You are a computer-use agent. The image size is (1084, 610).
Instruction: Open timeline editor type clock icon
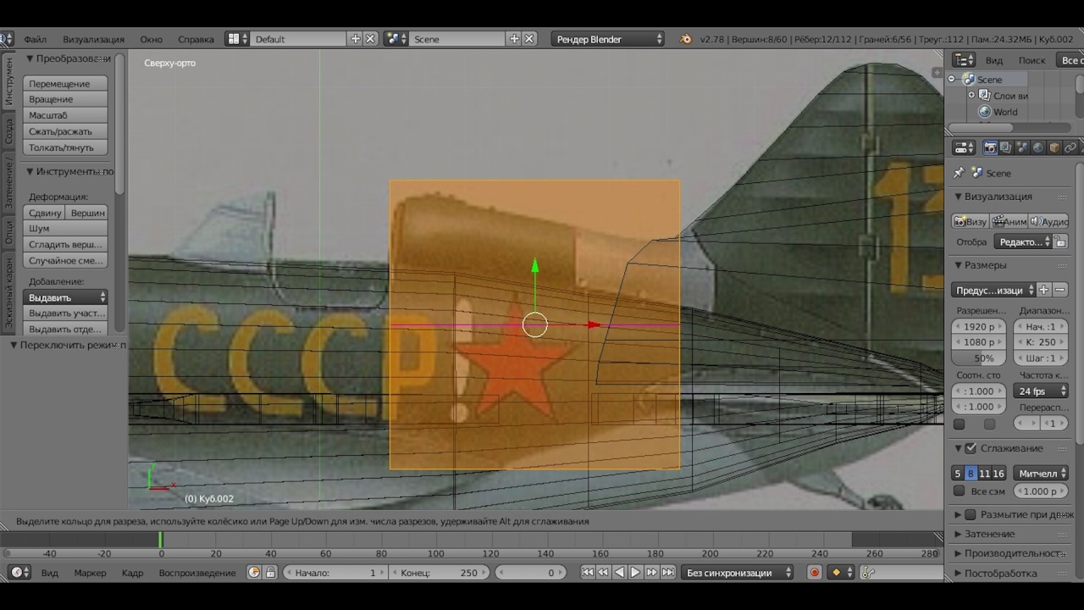pyautogui.click(x=19, y=573)
